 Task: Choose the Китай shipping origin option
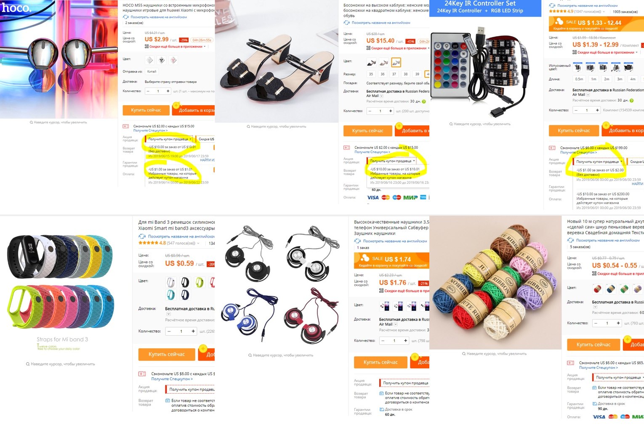click(152, 71)
